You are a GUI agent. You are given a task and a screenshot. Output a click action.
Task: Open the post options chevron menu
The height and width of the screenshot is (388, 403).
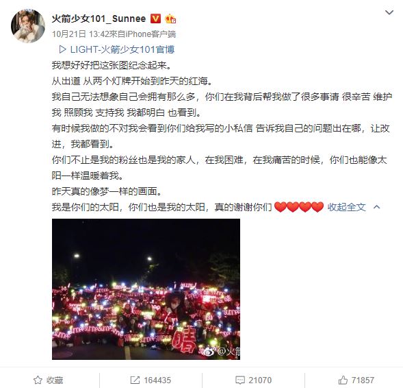click(x=389, y=12)
